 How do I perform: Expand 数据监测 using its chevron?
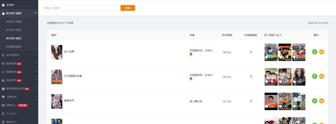35,63
